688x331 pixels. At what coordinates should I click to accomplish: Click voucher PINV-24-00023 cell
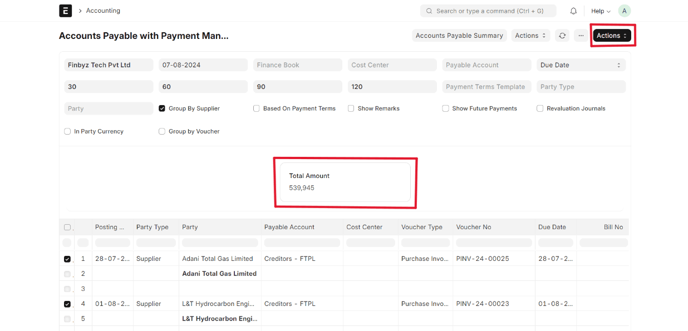(x=483, y=304)
